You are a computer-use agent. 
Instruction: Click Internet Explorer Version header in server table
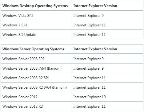[x=95, y=49]
